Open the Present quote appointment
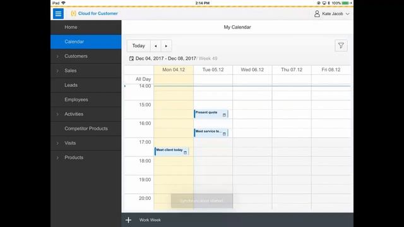The image size is (404, 227). click(x=211, y=114)
